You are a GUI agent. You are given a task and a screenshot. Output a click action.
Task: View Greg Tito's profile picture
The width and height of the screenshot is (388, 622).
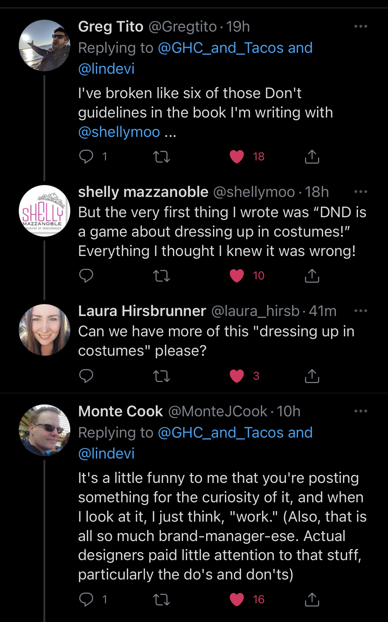click(44, 46)
